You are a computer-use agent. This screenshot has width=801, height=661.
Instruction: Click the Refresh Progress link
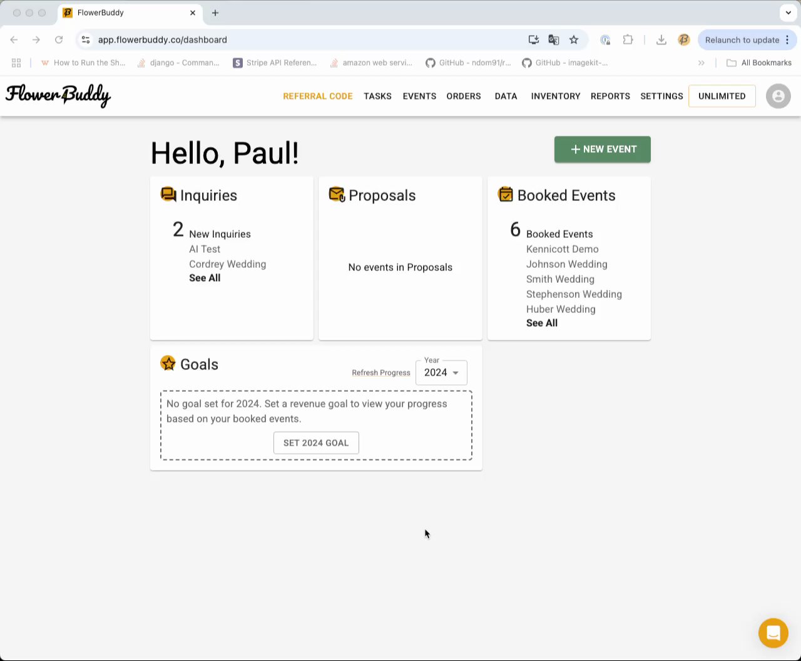pos(381,372)
